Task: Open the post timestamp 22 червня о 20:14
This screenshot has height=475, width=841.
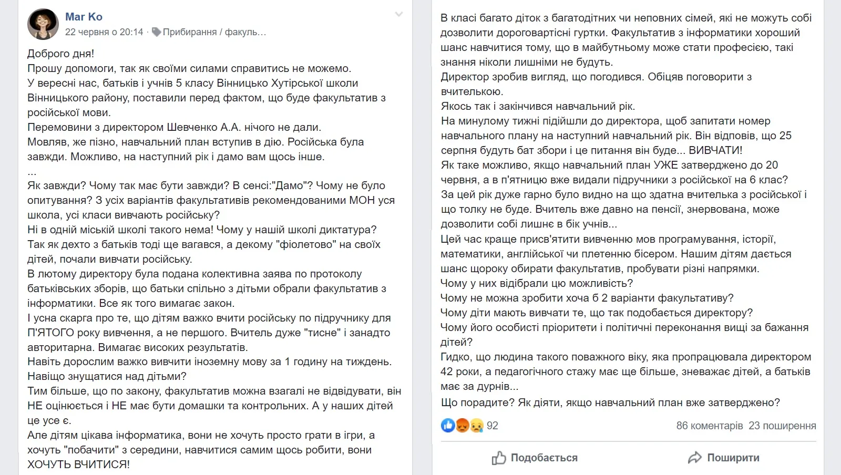Action: pos(104,32)
